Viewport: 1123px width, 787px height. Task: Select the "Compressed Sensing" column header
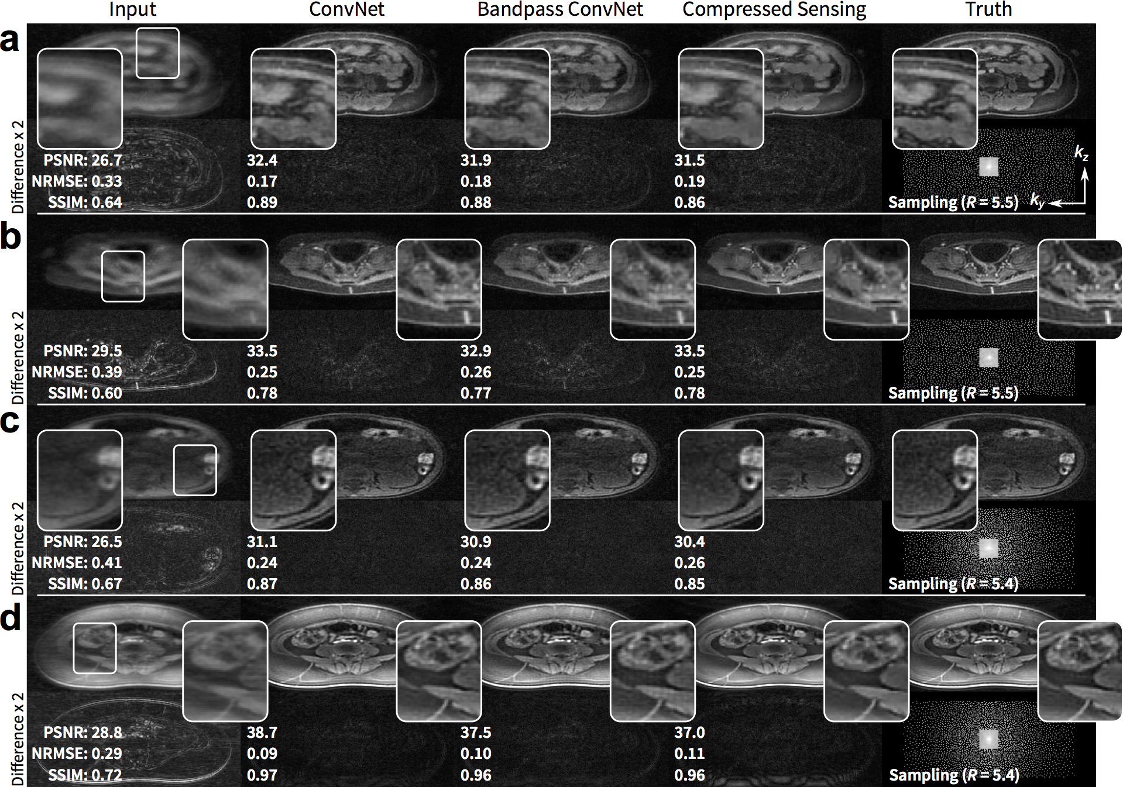[774, 10]
